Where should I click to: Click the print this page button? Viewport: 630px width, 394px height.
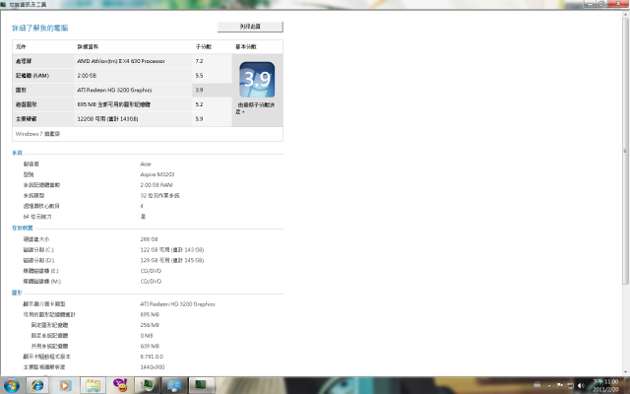(250, 27)
